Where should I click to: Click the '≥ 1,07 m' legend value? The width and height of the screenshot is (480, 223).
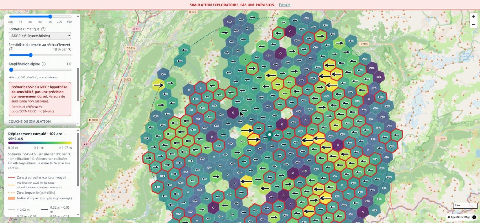(x=65, y=148)
